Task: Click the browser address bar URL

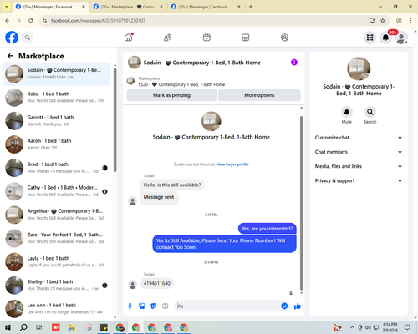Action: [98, 21]
